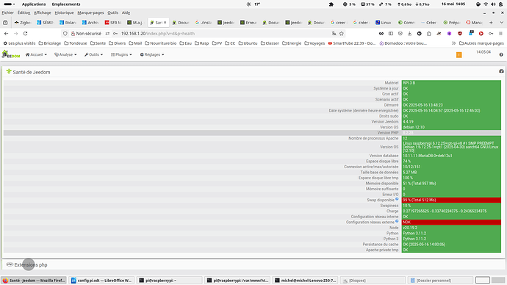Open the Historique menu

pyautogui.click(x=64, y=12)
